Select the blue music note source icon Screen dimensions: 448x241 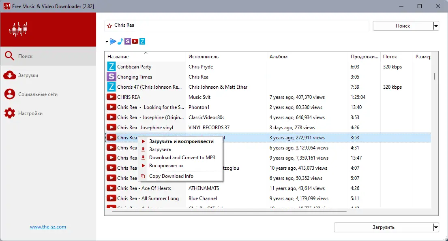pos(120,41)
